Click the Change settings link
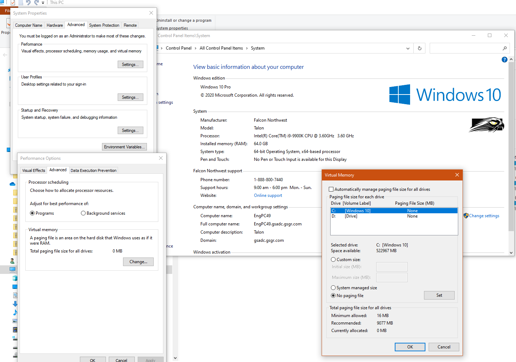516x362 pixels. (x=484, y=216)
